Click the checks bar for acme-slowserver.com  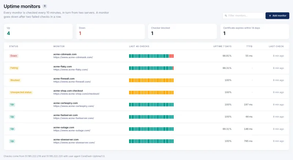pos(151,141)
